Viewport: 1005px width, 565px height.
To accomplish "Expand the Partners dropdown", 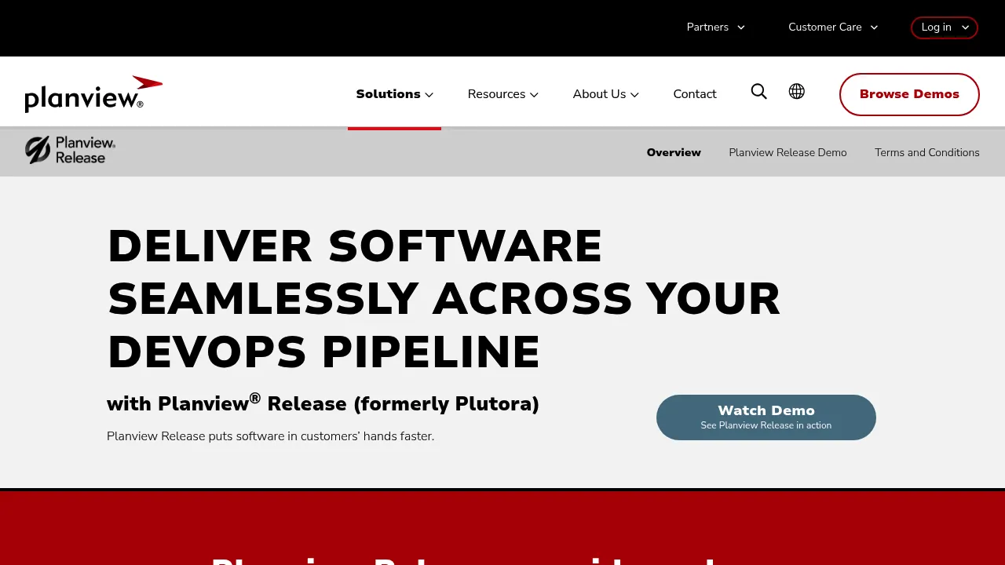I will pyautogui.click(x=715, y=27).
